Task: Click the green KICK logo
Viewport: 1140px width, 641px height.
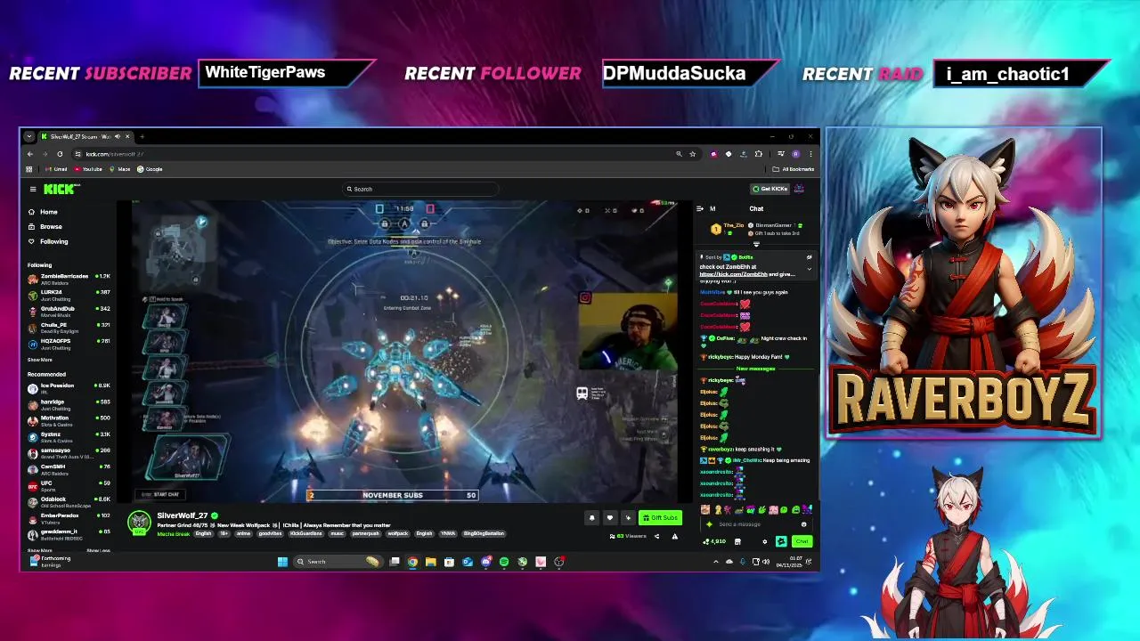Action: click(x=61, y=189)
